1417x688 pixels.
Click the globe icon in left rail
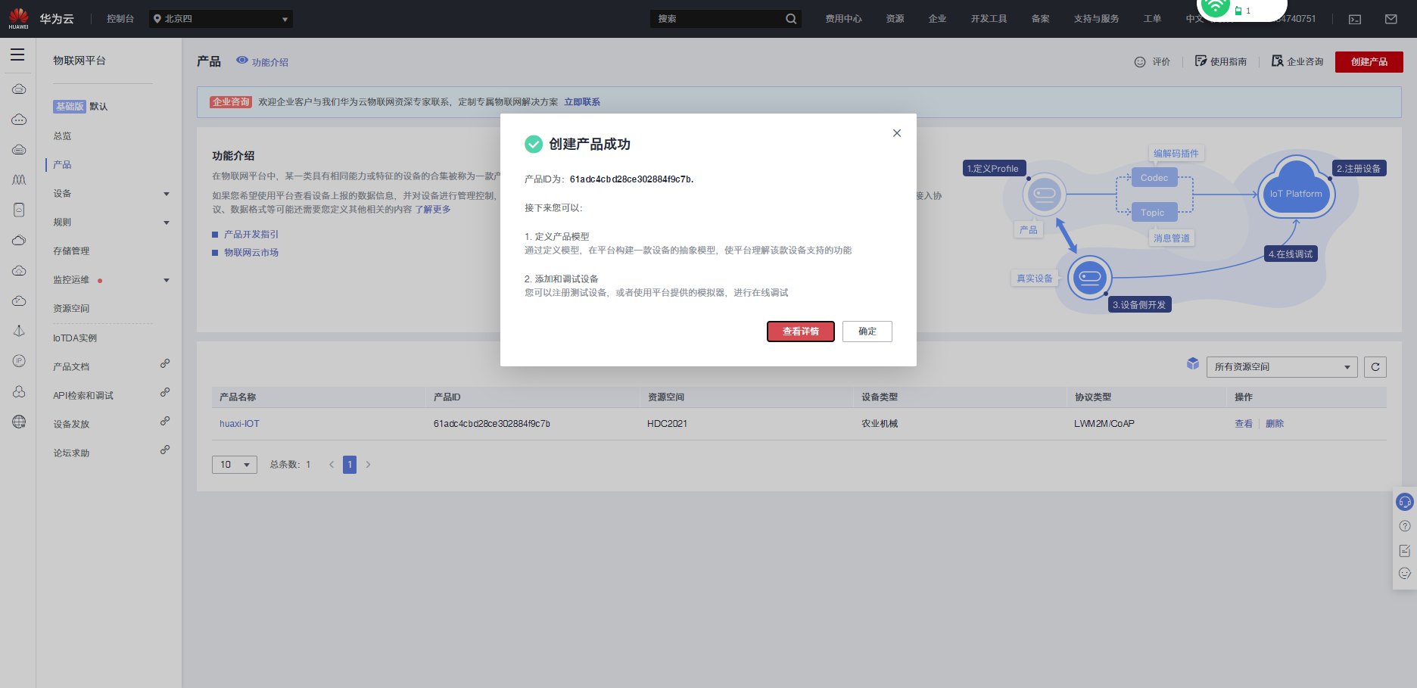coord(19,422)
